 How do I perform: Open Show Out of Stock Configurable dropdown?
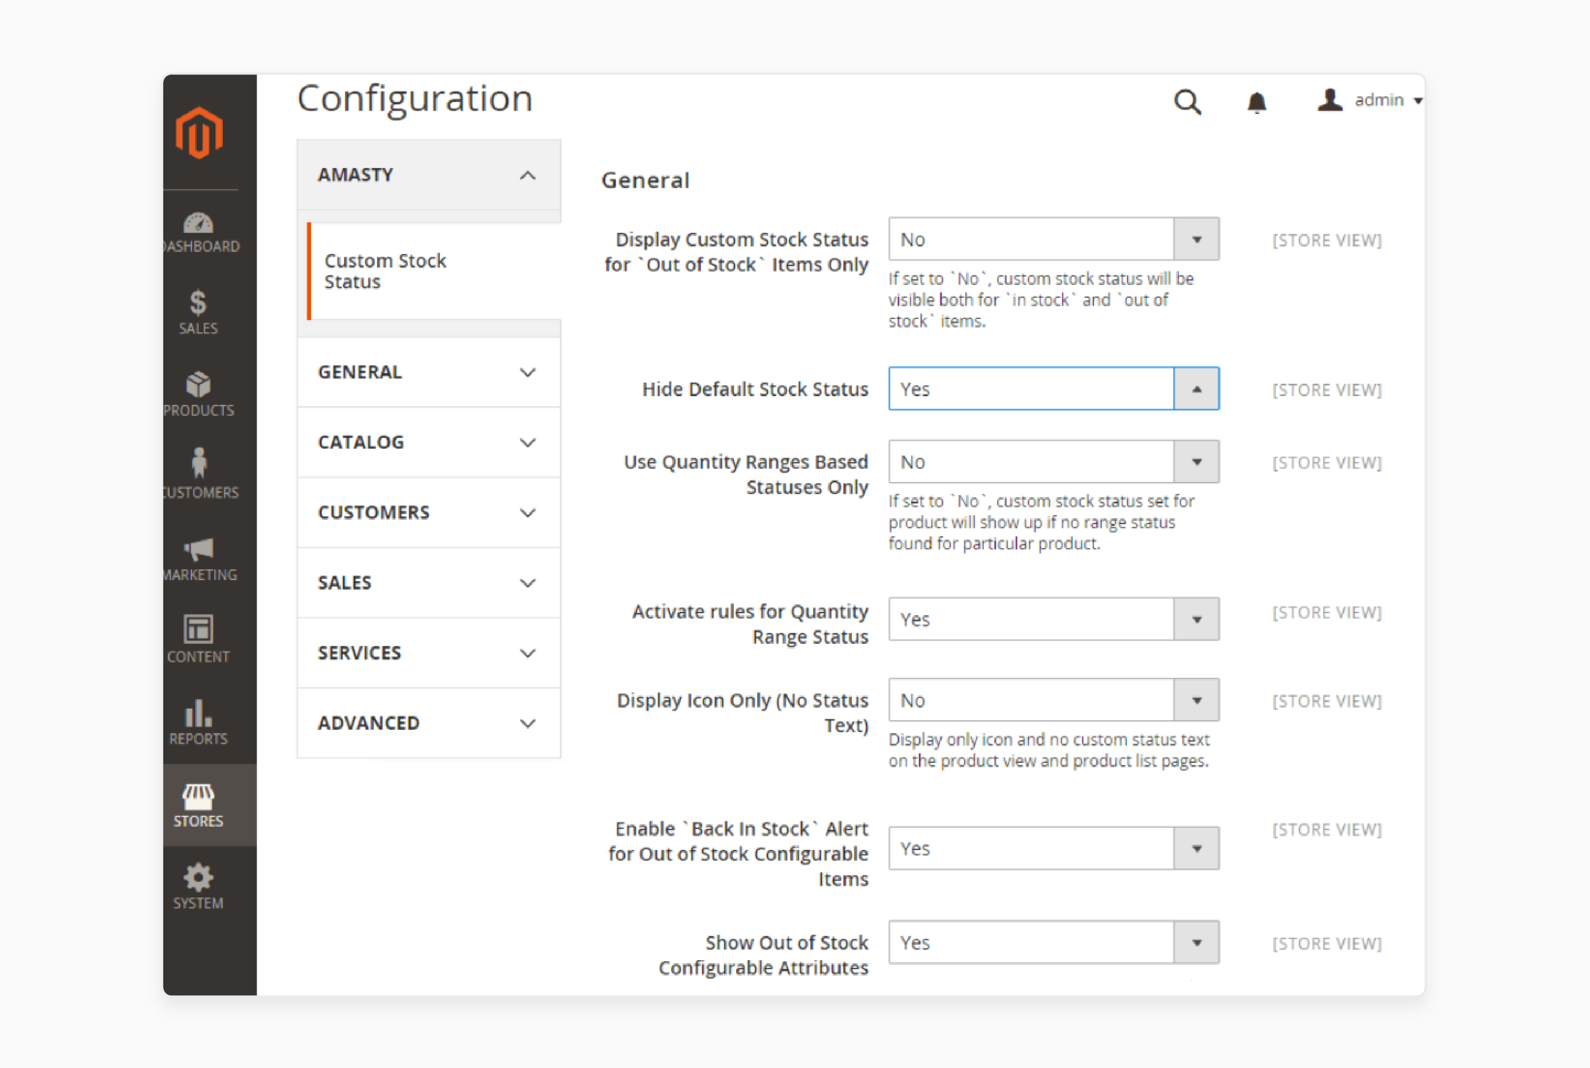pyautogui.click(x=1054, y=943)
